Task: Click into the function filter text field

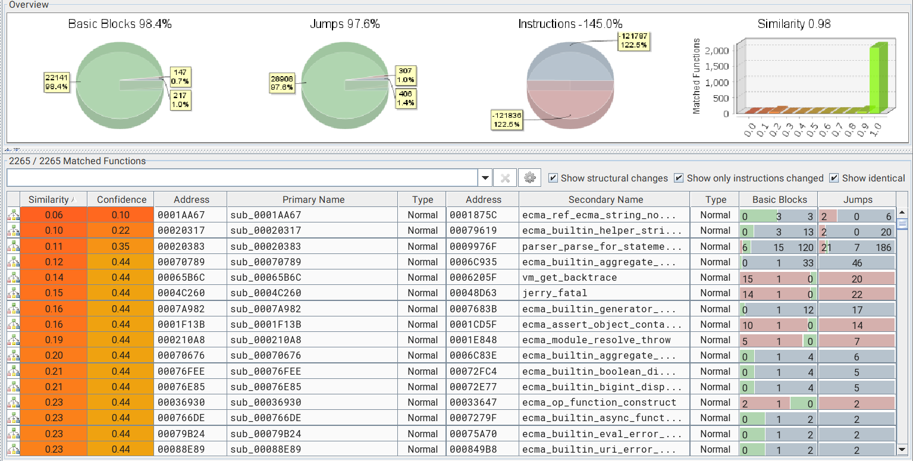Action: 242,178
